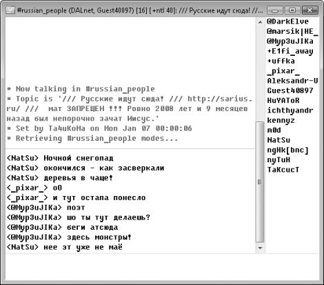Select @marsik|HE_ in the nick list
The width and height of the screenshot is (324, 285).
(x=292, y=31)
